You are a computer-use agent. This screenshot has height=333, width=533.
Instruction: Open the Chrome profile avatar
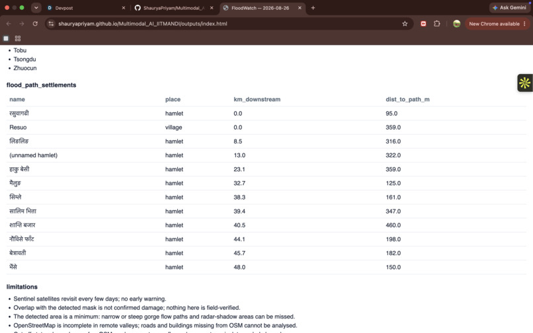(x=456, y=24)
